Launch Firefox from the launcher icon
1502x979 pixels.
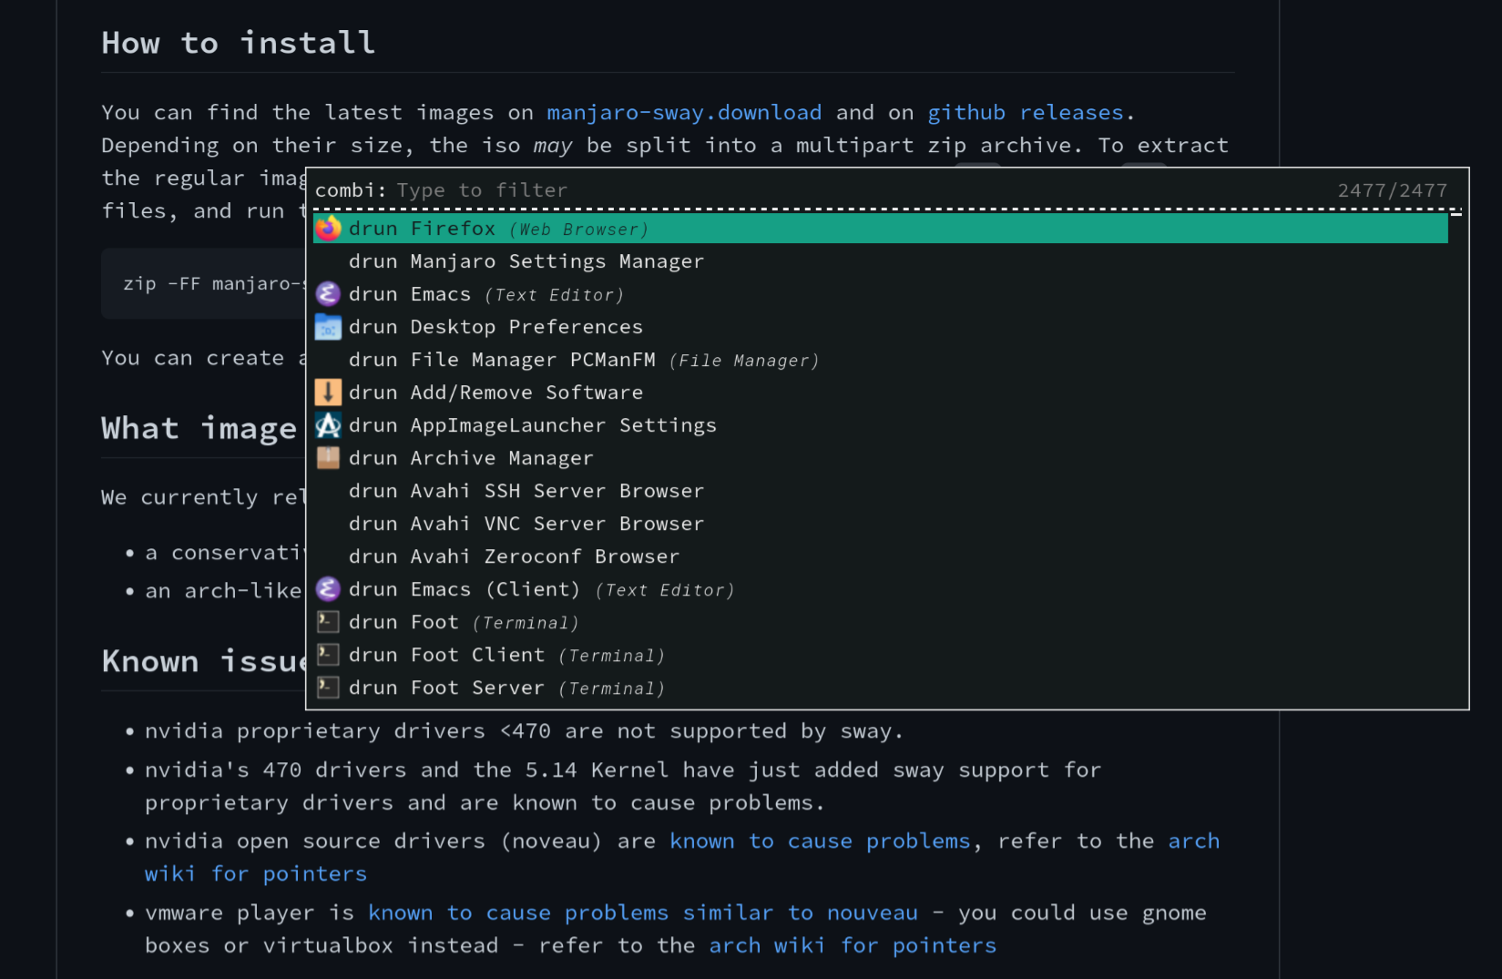click(328, 229)
